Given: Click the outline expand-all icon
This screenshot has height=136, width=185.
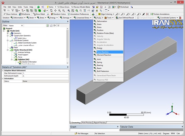Looking at the screenshot, I should pos(58,25).
